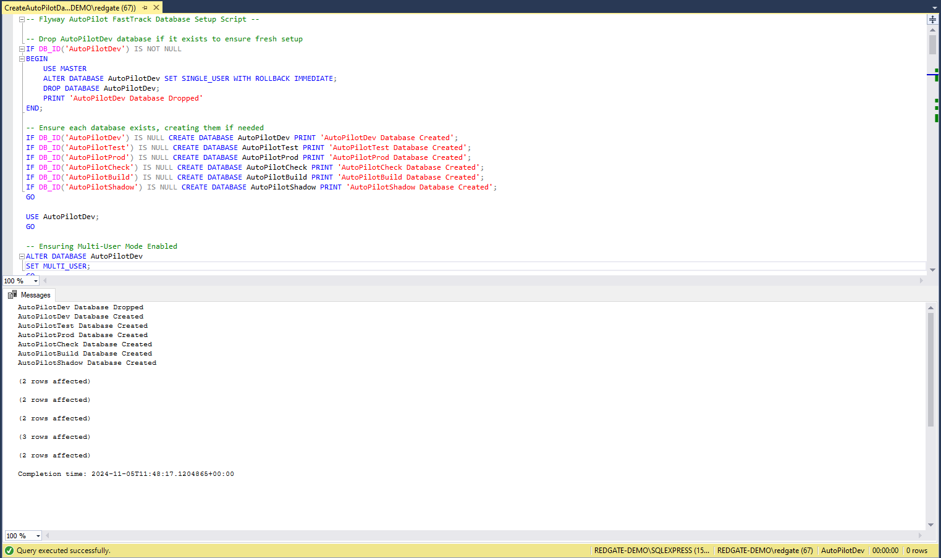Image resolution: width=941 pixels, height=558 pixels.
Task: Collapse the Flyway AutoPilot comment block
Action: pyautogui.click(x=22, y=20)
